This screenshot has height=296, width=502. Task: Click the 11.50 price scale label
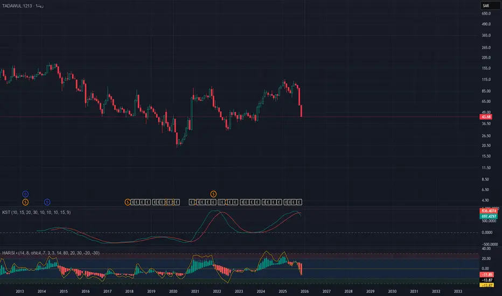[x=486, y=168]
